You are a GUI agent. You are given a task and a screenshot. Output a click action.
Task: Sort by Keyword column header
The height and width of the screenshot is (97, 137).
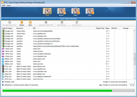point(20,28)
